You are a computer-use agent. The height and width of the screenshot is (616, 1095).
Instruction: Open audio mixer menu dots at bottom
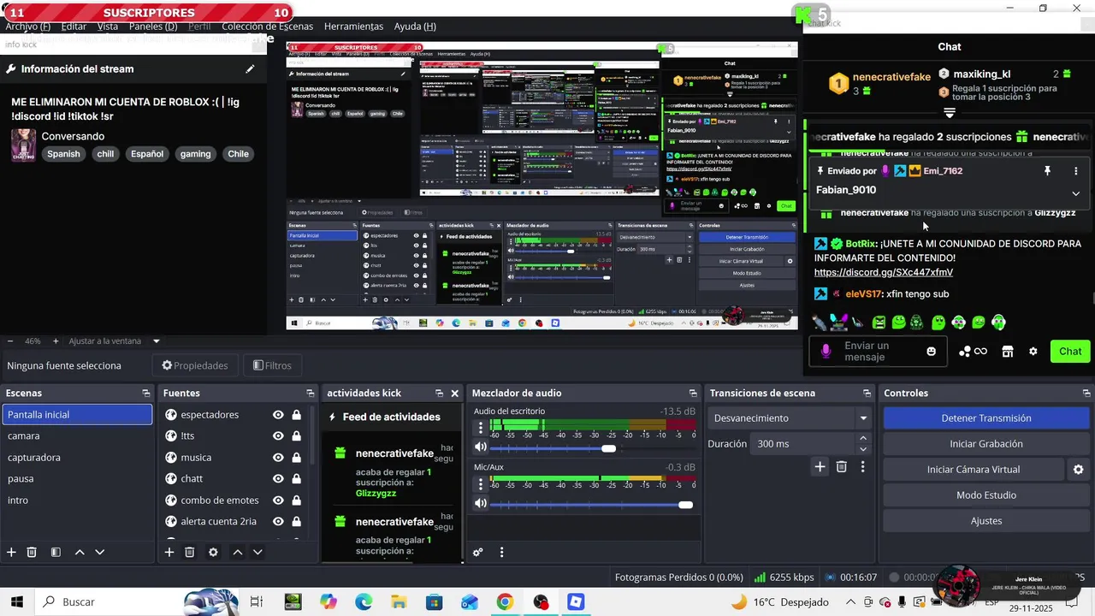coord(502,552)
